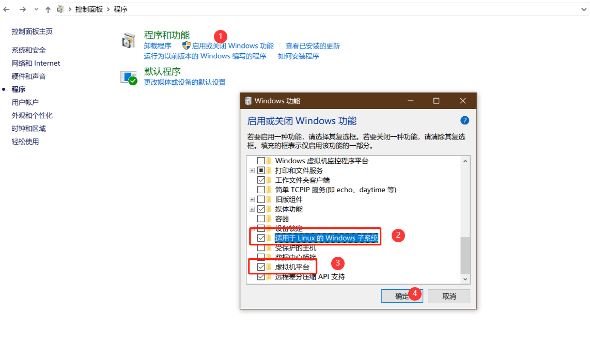Toggle 打印和文件服务 checkbox
The image size is (590, 343).
click(x=261, y=170)
